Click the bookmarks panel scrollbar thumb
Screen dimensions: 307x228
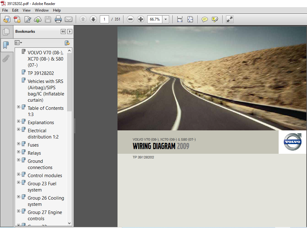tap(69, 82)
